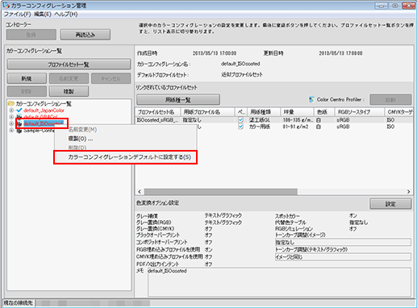Click the カラー用紙 paper type cell
Viewport: 417px width, 308px height.
click(x=260, y=127)
